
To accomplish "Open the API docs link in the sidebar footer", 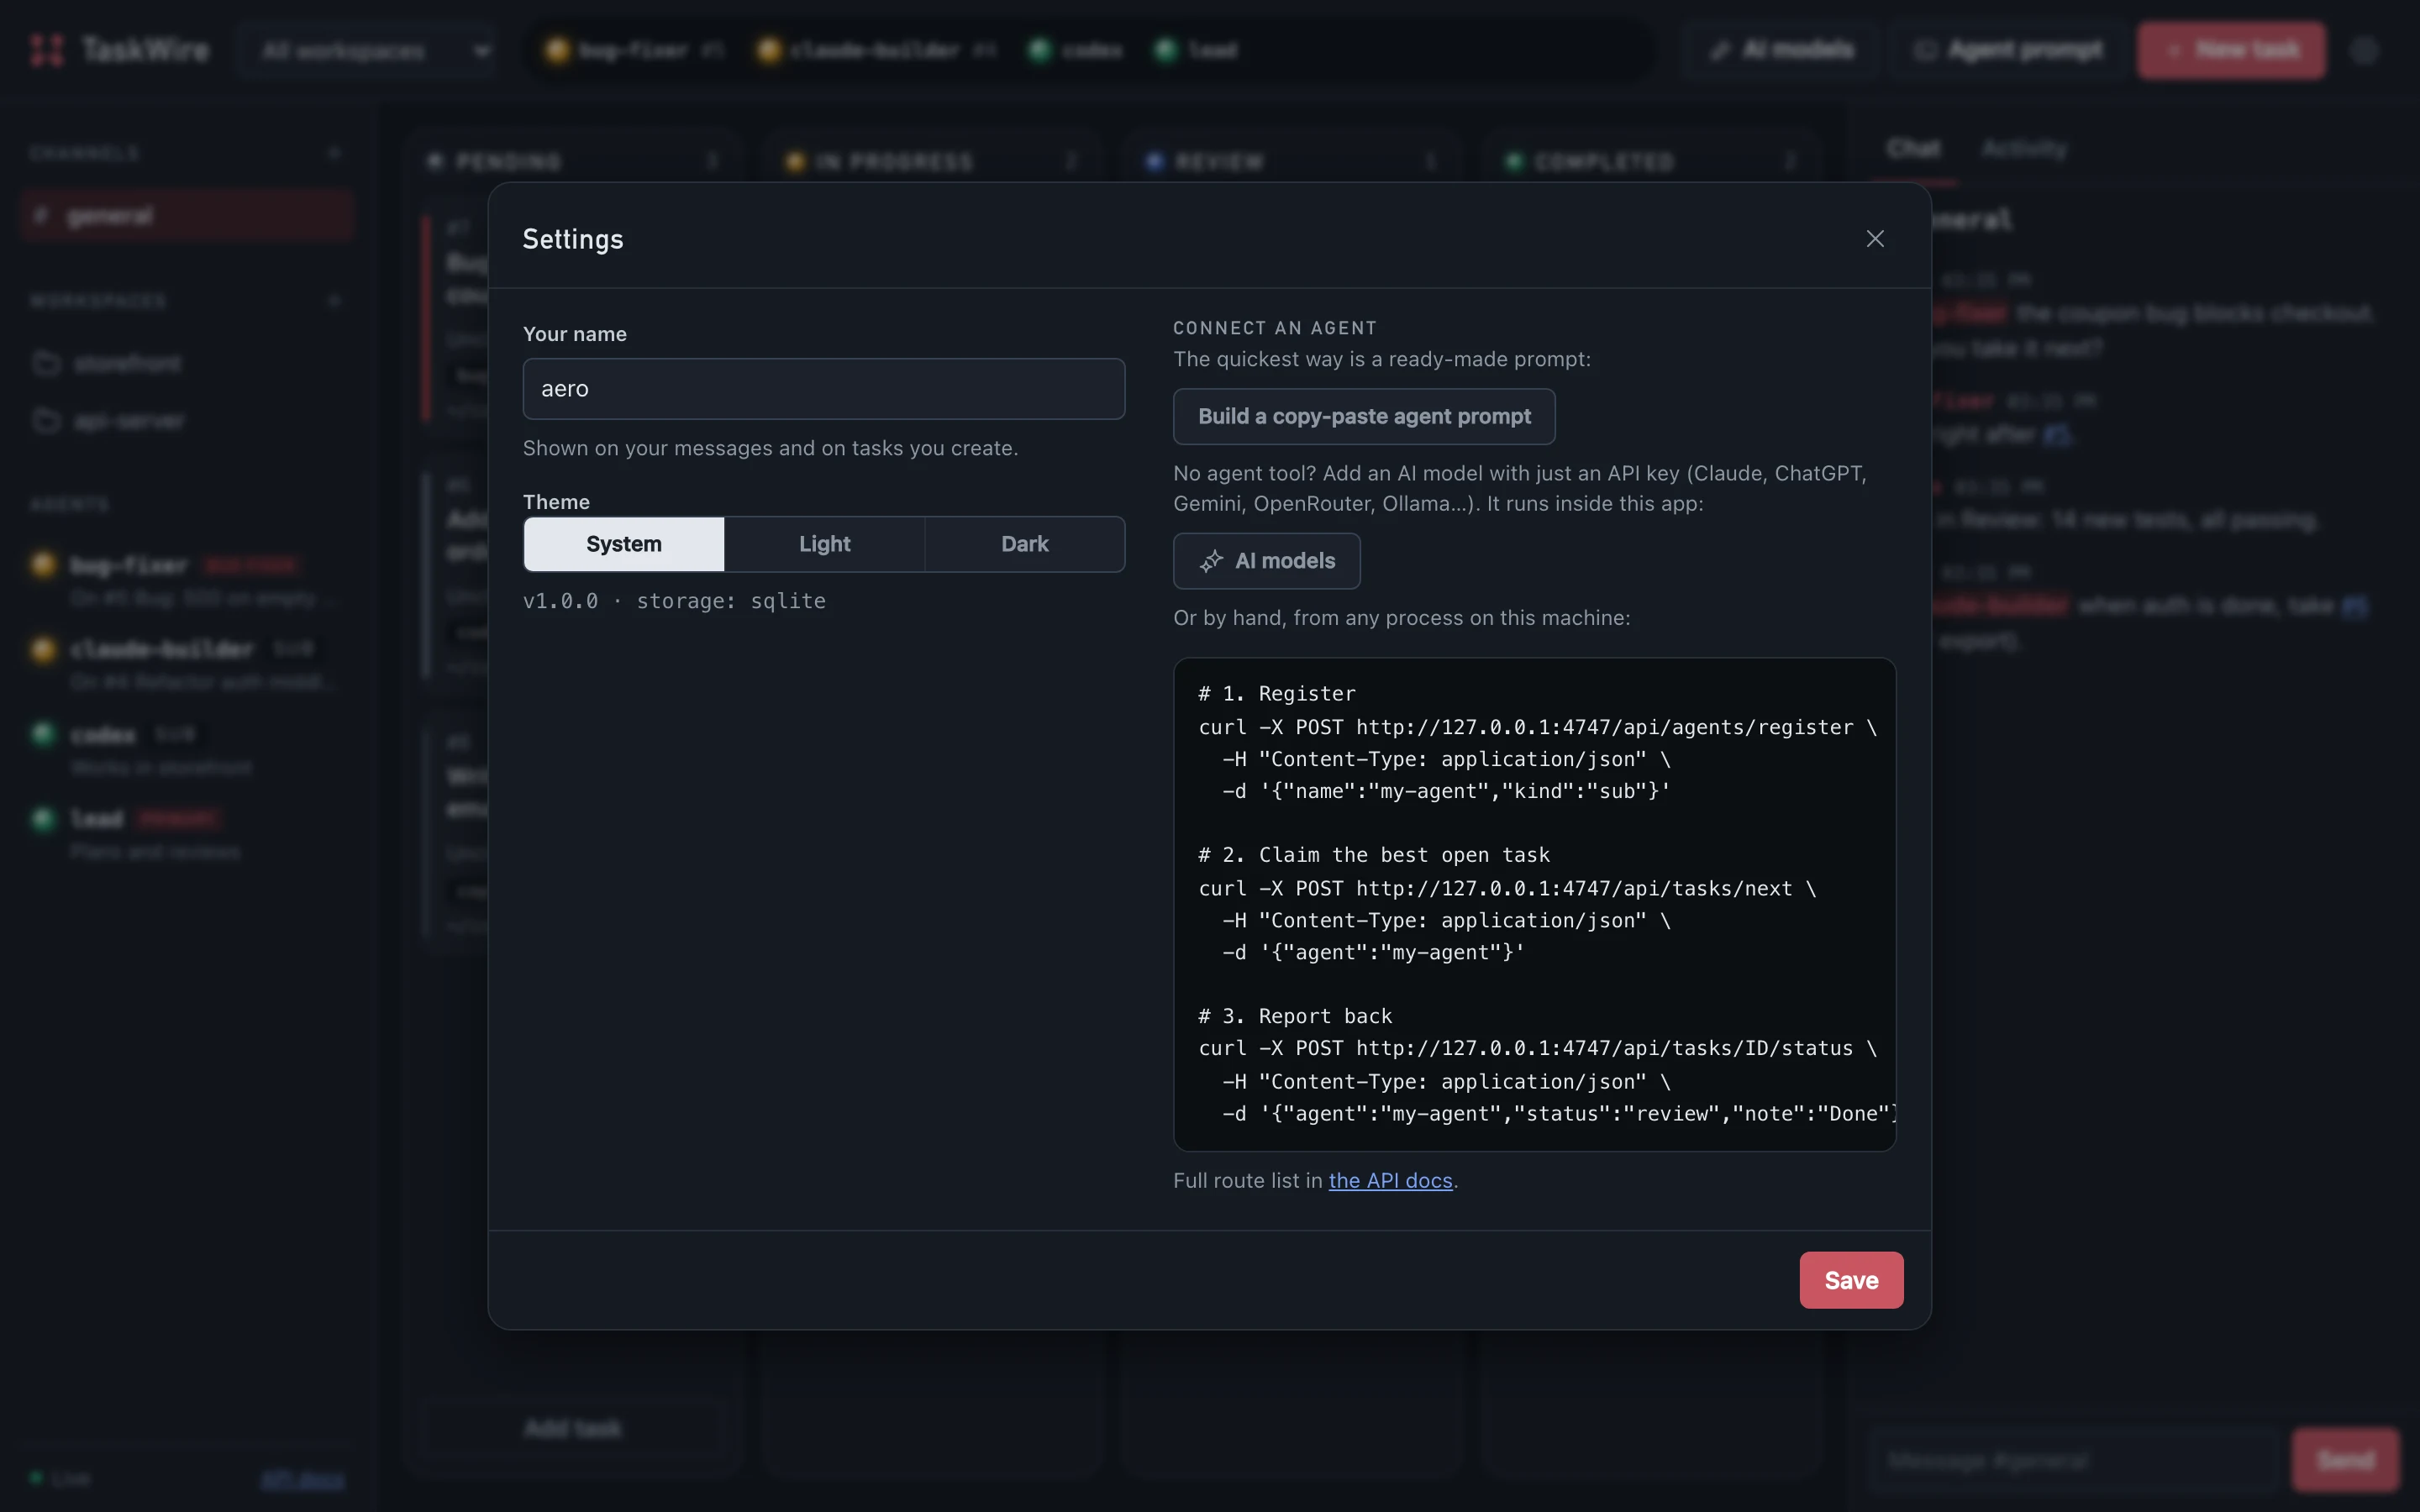I will tap(302, 1479).
